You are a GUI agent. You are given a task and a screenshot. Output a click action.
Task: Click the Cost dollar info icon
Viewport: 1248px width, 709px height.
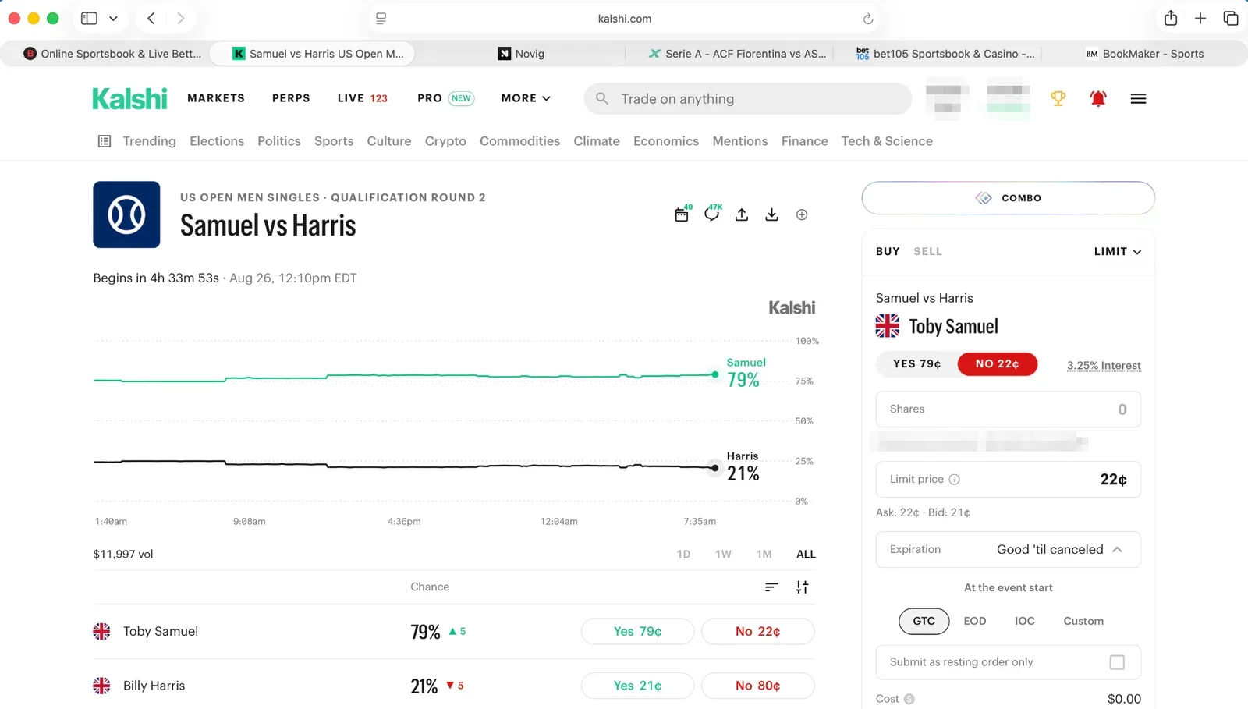[909, 700]
